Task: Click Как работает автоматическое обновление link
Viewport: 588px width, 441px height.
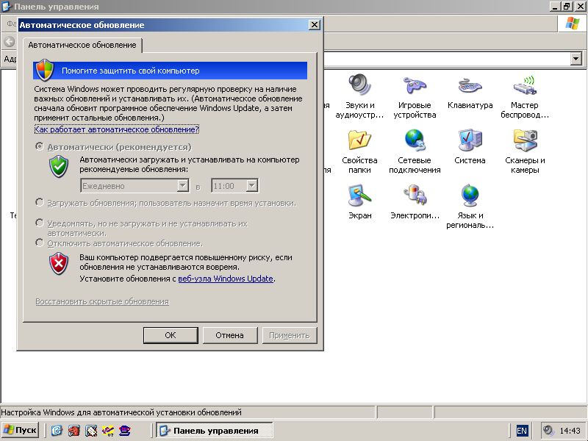Action: tap(117, 129)
